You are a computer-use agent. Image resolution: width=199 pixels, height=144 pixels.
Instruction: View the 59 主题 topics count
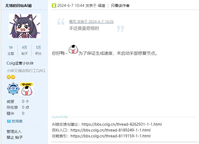11,50
